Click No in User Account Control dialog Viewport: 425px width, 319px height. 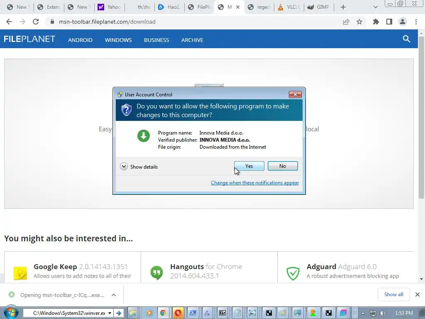[x=282, y=166]
